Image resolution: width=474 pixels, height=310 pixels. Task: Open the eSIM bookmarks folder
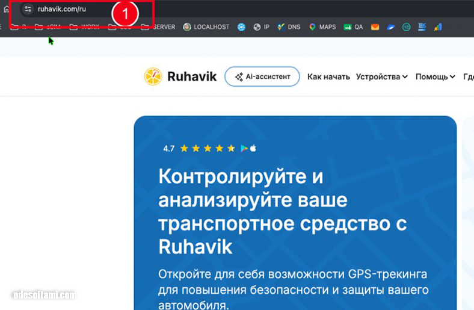click(48, 27)
